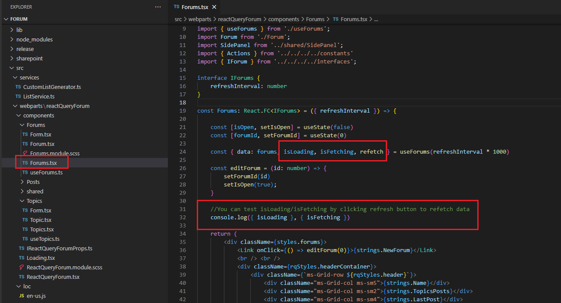Open useForums.ts in the file tree
Viewport: 561px width, 303px height.
(x=46, y=173)
